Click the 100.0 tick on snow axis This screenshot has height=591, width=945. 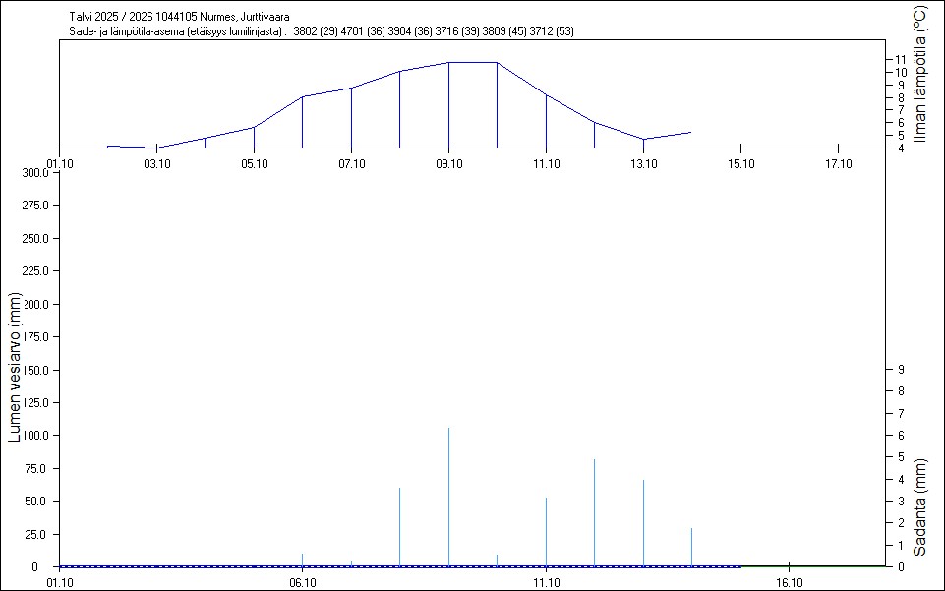tap(35, 436)
